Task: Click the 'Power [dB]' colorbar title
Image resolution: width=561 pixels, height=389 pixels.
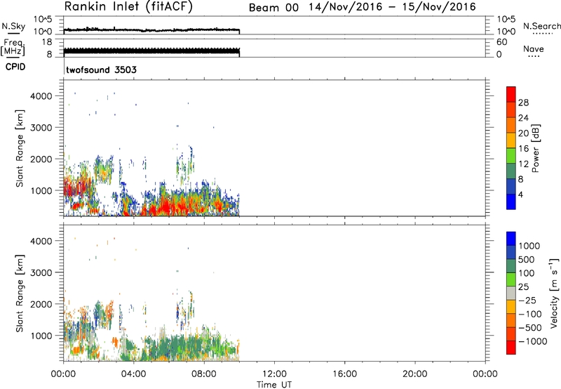Action: click(535, 148)
